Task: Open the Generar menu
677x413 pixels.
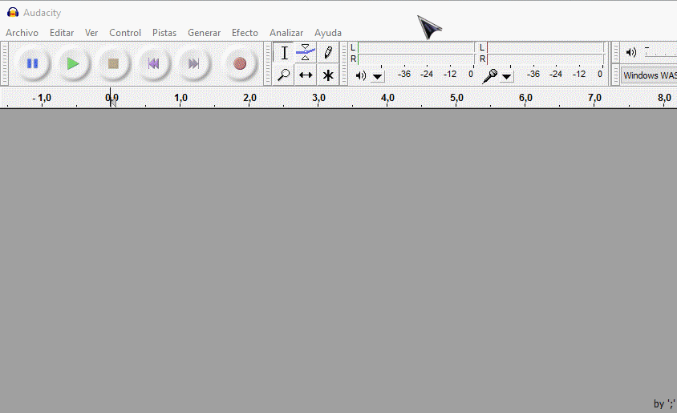Action: (x=205, y=33)
